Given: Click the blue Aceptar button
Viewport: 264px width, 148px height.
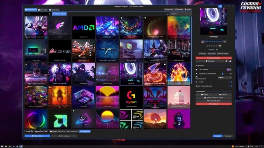Looking at the screenshot, I should 217,136.
